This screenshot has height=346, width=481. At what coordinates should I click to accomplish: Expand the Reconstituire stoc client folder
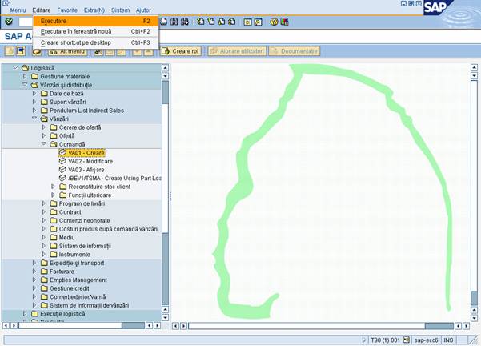pos(53,187)
